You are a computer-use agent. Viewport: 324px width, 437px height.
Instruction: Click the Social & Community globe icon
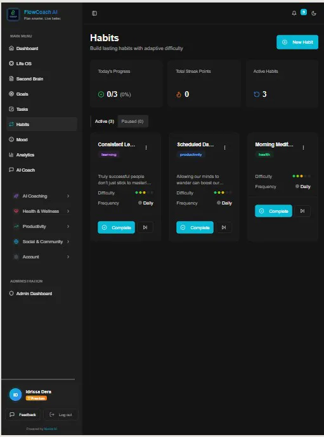(x=16, y=241)
